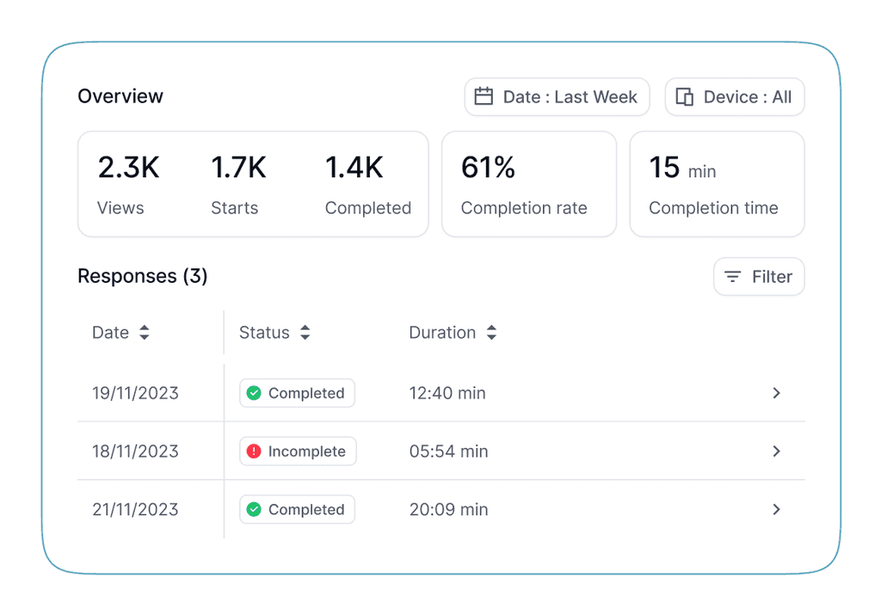This screenshot has height=614, width=881.
Task: Open the Device : All dropdown
Action: click(734, 96)
